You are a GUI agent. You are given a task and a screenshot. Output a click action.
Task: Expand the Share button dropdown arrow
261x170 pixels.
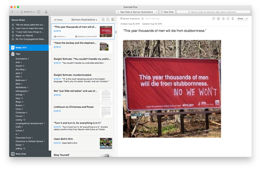247,19
